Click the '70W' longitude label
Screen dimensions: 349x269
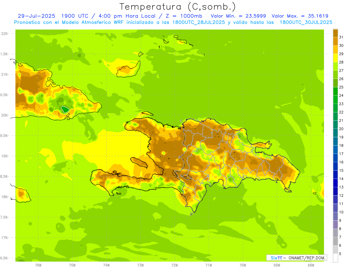(243, 265)
